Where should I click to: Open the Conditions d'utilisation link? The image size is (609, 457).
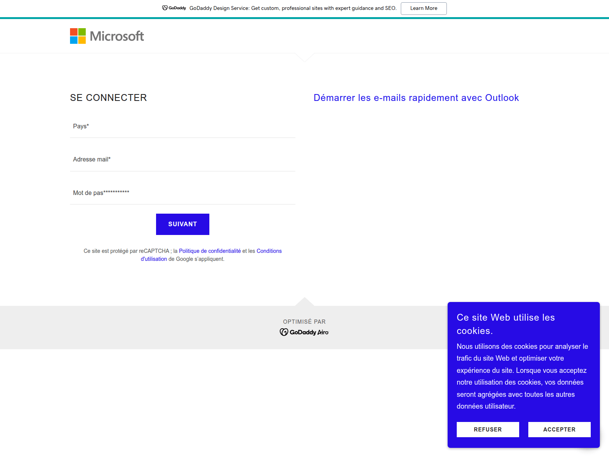point(269,251)
